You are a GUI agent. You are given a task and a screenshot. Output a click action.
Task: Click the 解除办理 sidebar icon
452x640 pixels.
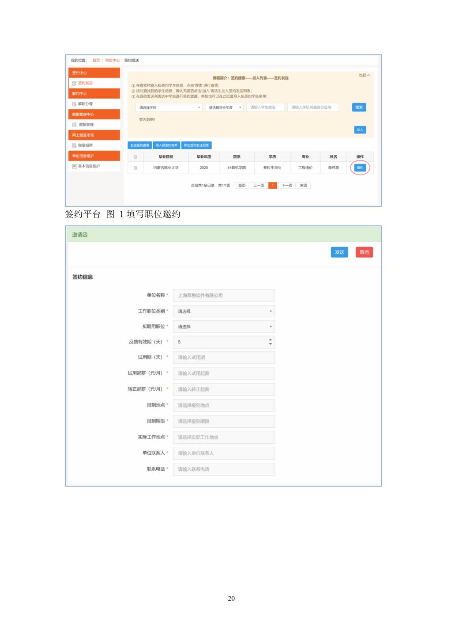click(x=74, y=104)
